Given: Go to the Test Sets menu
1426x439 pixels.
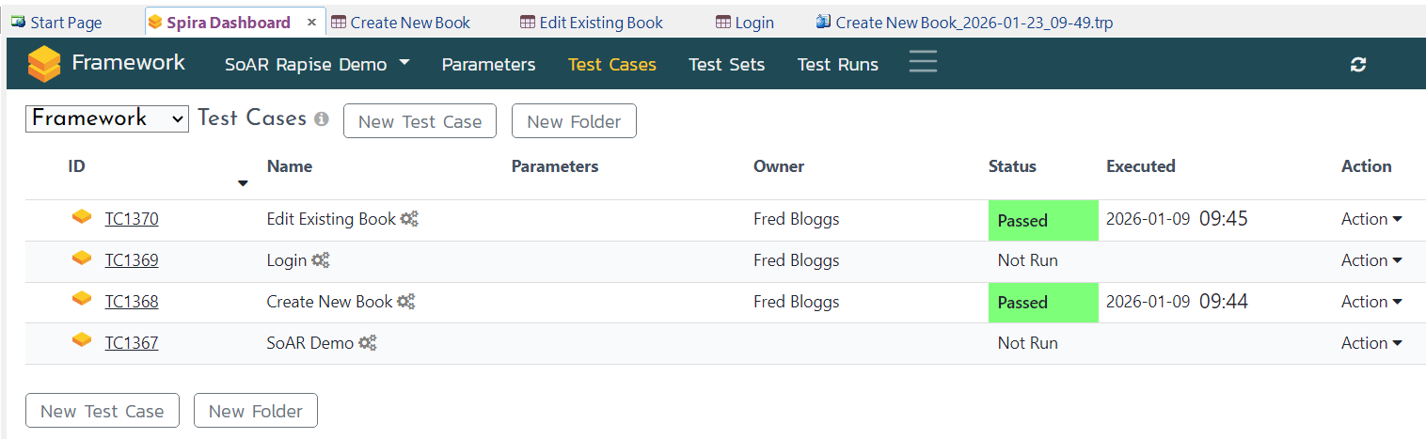Looking at the screenshot, I should pyautogui.click(x=726, y=65).
